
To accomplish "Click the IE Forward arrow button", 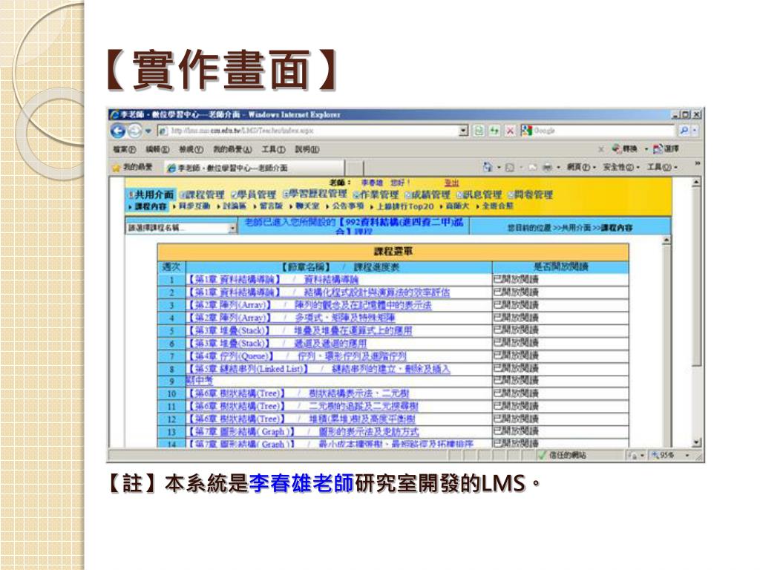I will [x=134, y=131].
